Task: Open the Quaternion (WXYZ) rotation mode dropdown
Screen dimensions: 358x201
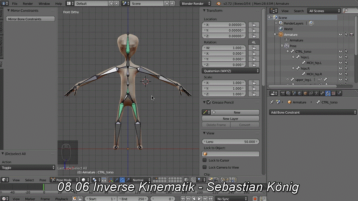Action: click(x=230, y=71)
